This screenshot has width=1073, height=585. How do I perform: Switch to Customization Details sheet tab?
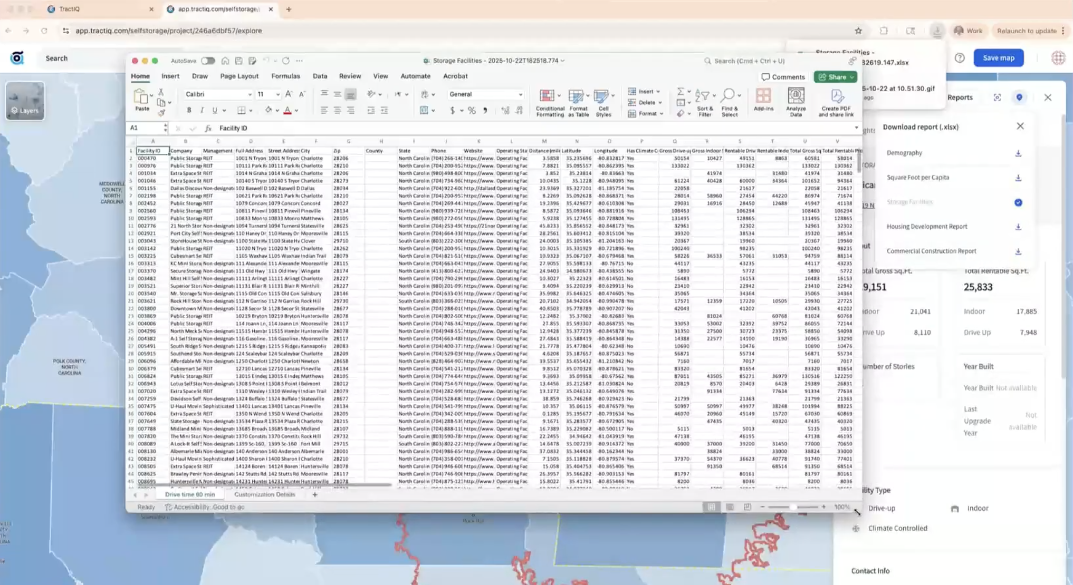[x=264, y=494]
